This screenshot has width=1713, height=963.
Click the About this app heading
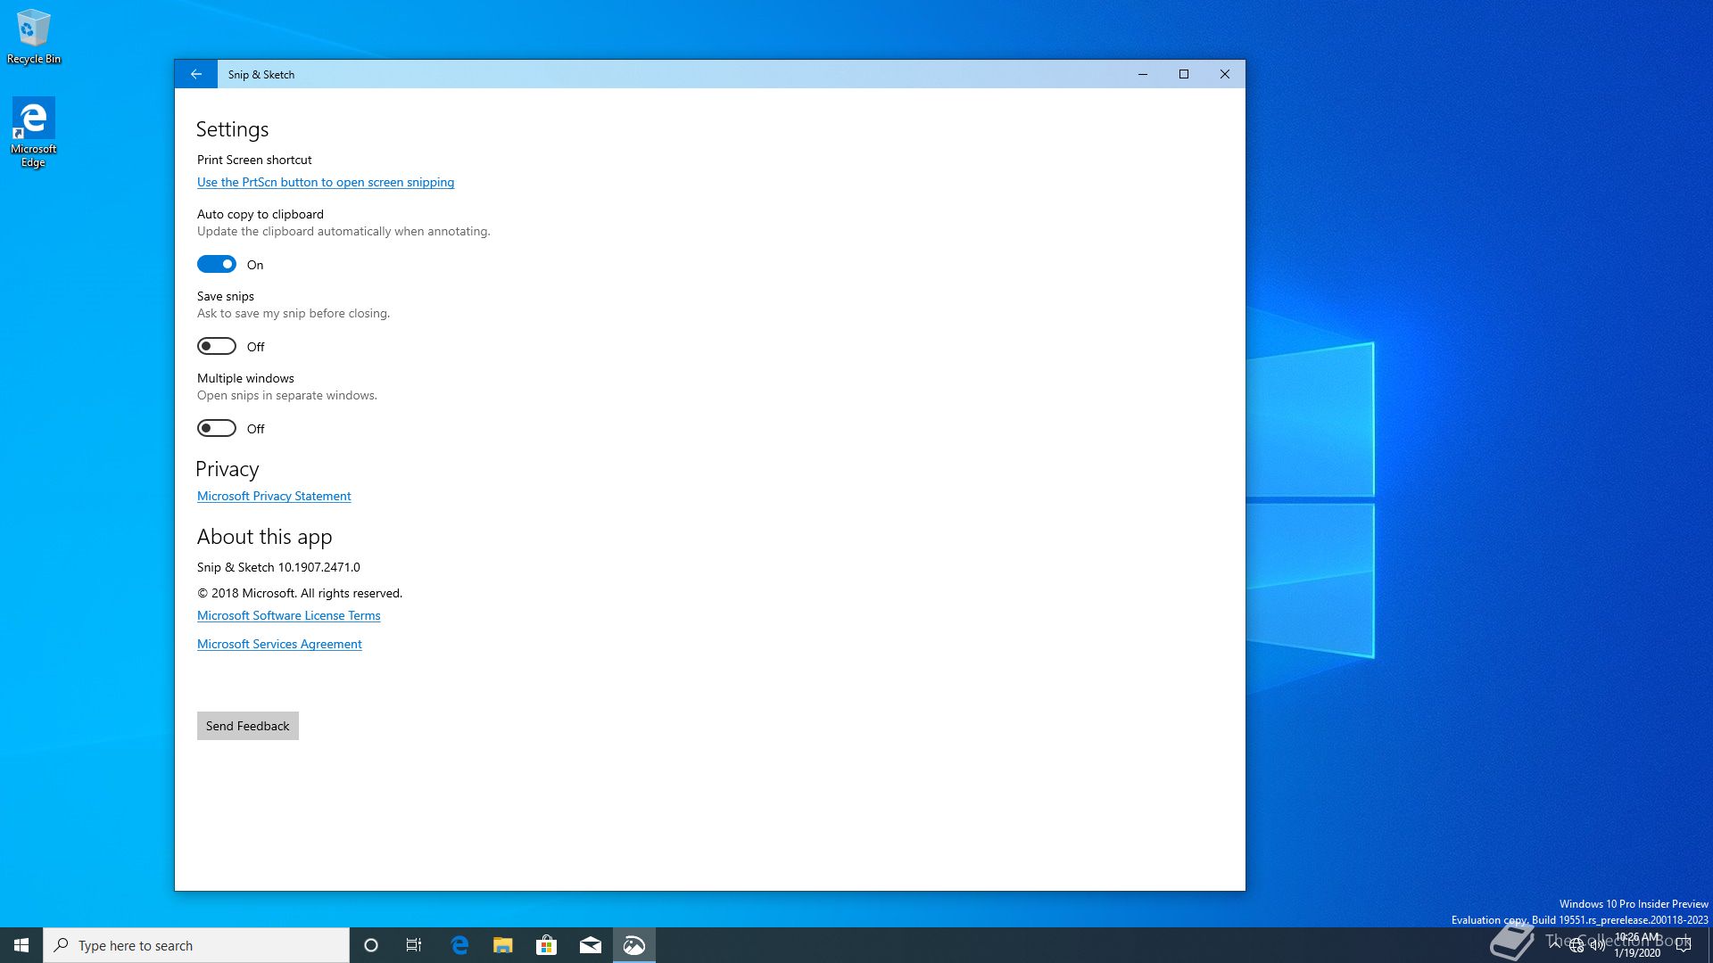264,537
